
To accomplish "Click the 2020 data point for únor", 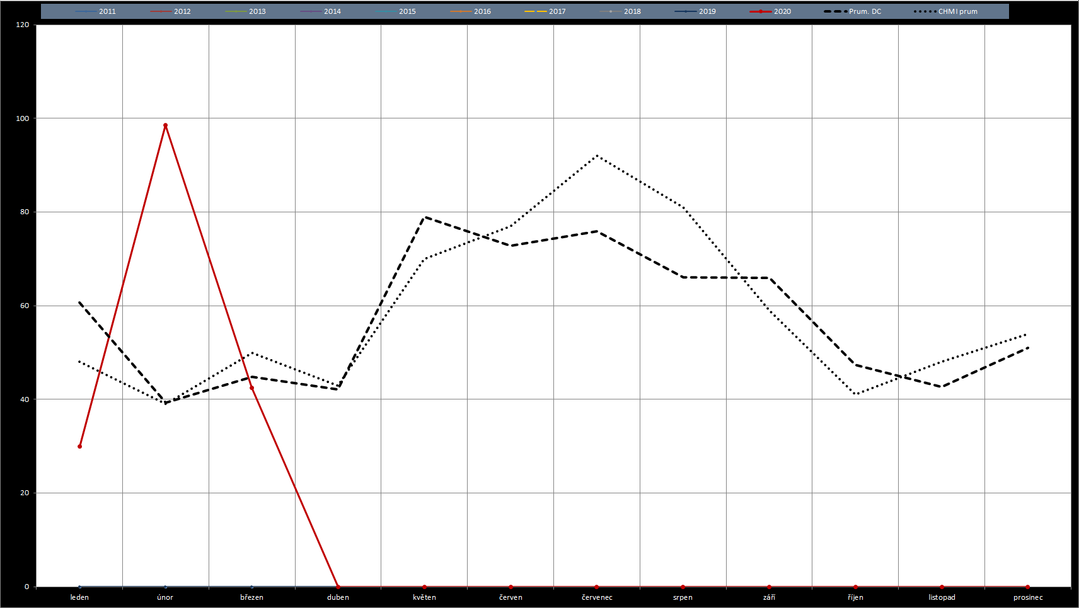I will point(166,125).
